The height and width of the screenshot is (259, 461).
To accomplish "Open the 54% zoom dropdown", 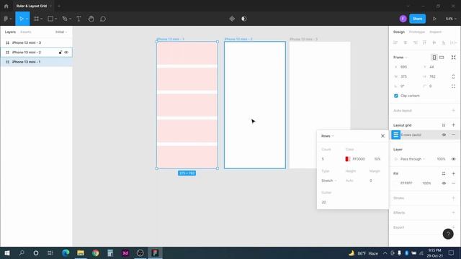I will point(451,19).
